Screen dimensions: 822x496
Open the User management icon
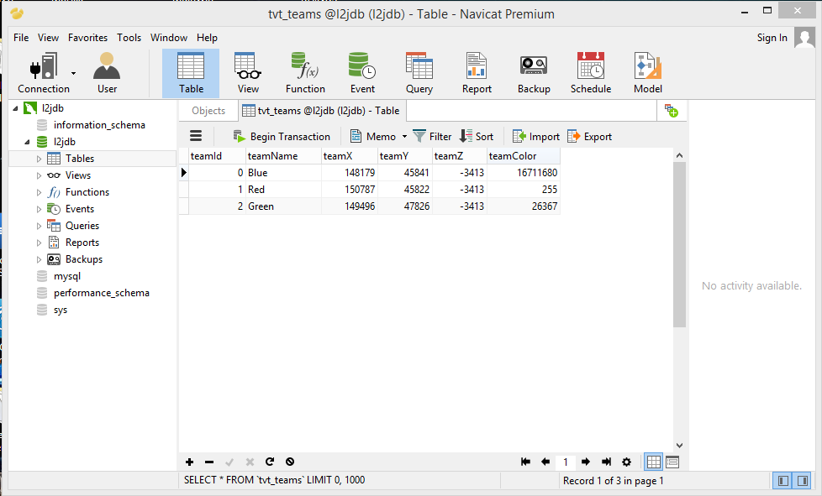[x=107, y=73]
